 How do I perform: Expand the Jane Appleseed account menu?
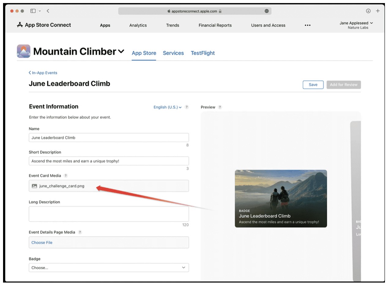pos(356,23)
